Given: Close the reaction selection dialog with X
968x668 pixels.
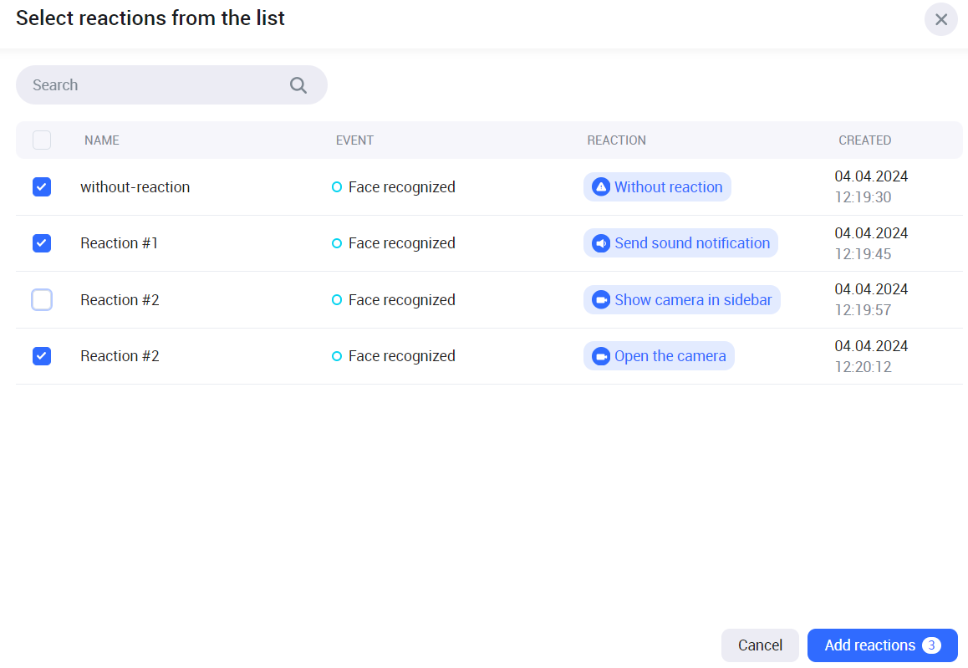Looking at the screenshot, I should 940,19.
